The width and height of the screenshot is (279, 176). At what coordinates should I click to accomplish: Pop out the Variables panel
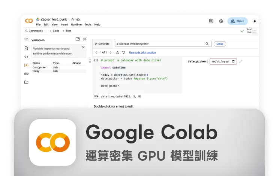pyautogui.click(x=78, y=39)
